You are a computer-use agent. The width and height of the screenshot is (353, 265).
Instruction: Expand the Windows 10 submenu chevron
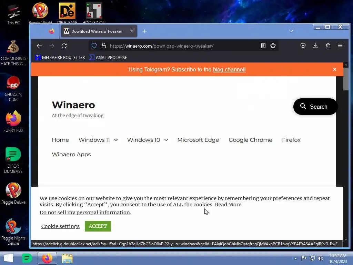(x=166, y=140)
